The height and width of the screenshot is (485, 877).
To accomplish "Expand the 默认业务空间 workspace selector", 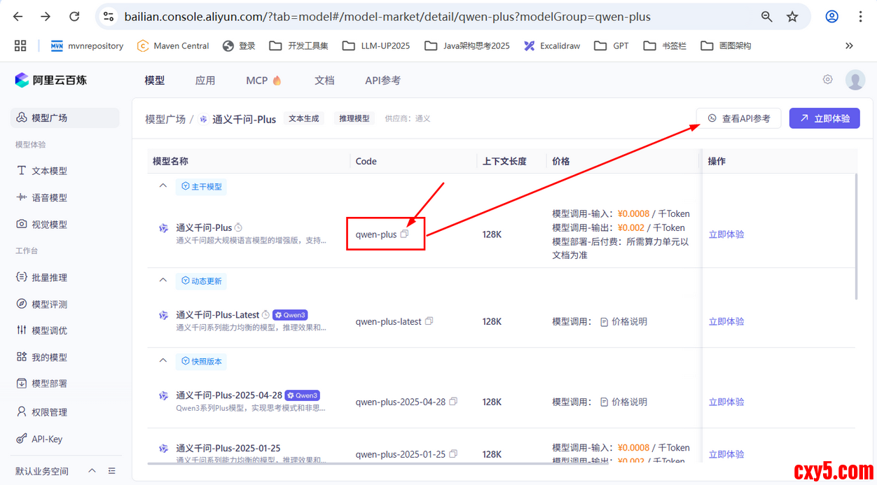I will click(x=92, y=471).
